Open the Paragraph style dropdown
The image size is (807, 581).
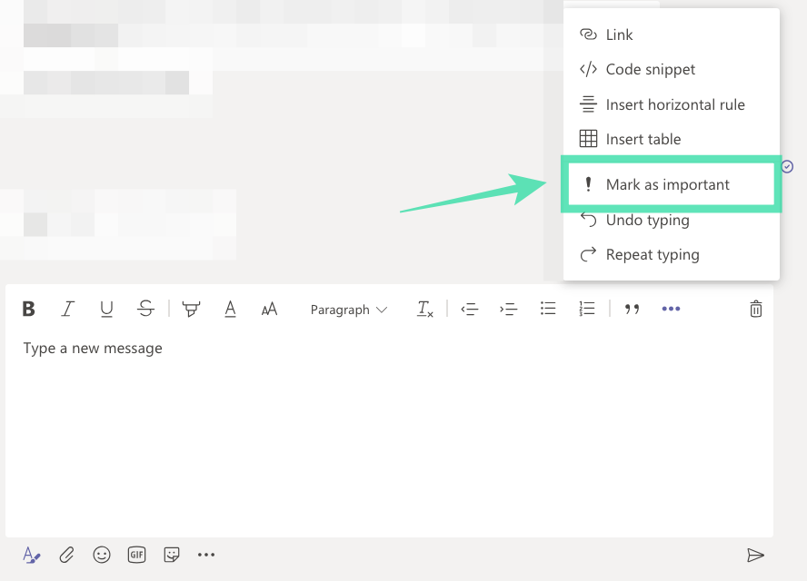point(349,310)
